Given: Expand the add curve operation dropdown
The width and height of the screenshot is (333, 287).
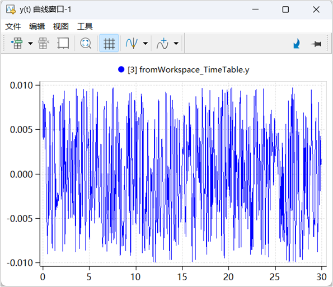Looking at the screenshot, I should point(176,44).
